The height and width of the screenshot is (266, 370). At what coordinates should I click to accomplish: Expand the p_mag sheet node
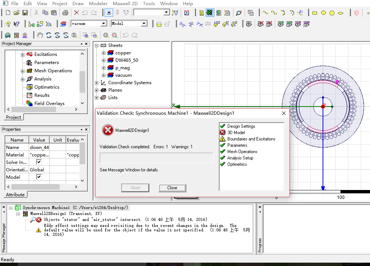103,68
